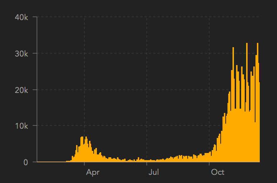This screenshot has width=277, height=183.
Task: Select the Jul x-axis label
Action: [154, 172]
